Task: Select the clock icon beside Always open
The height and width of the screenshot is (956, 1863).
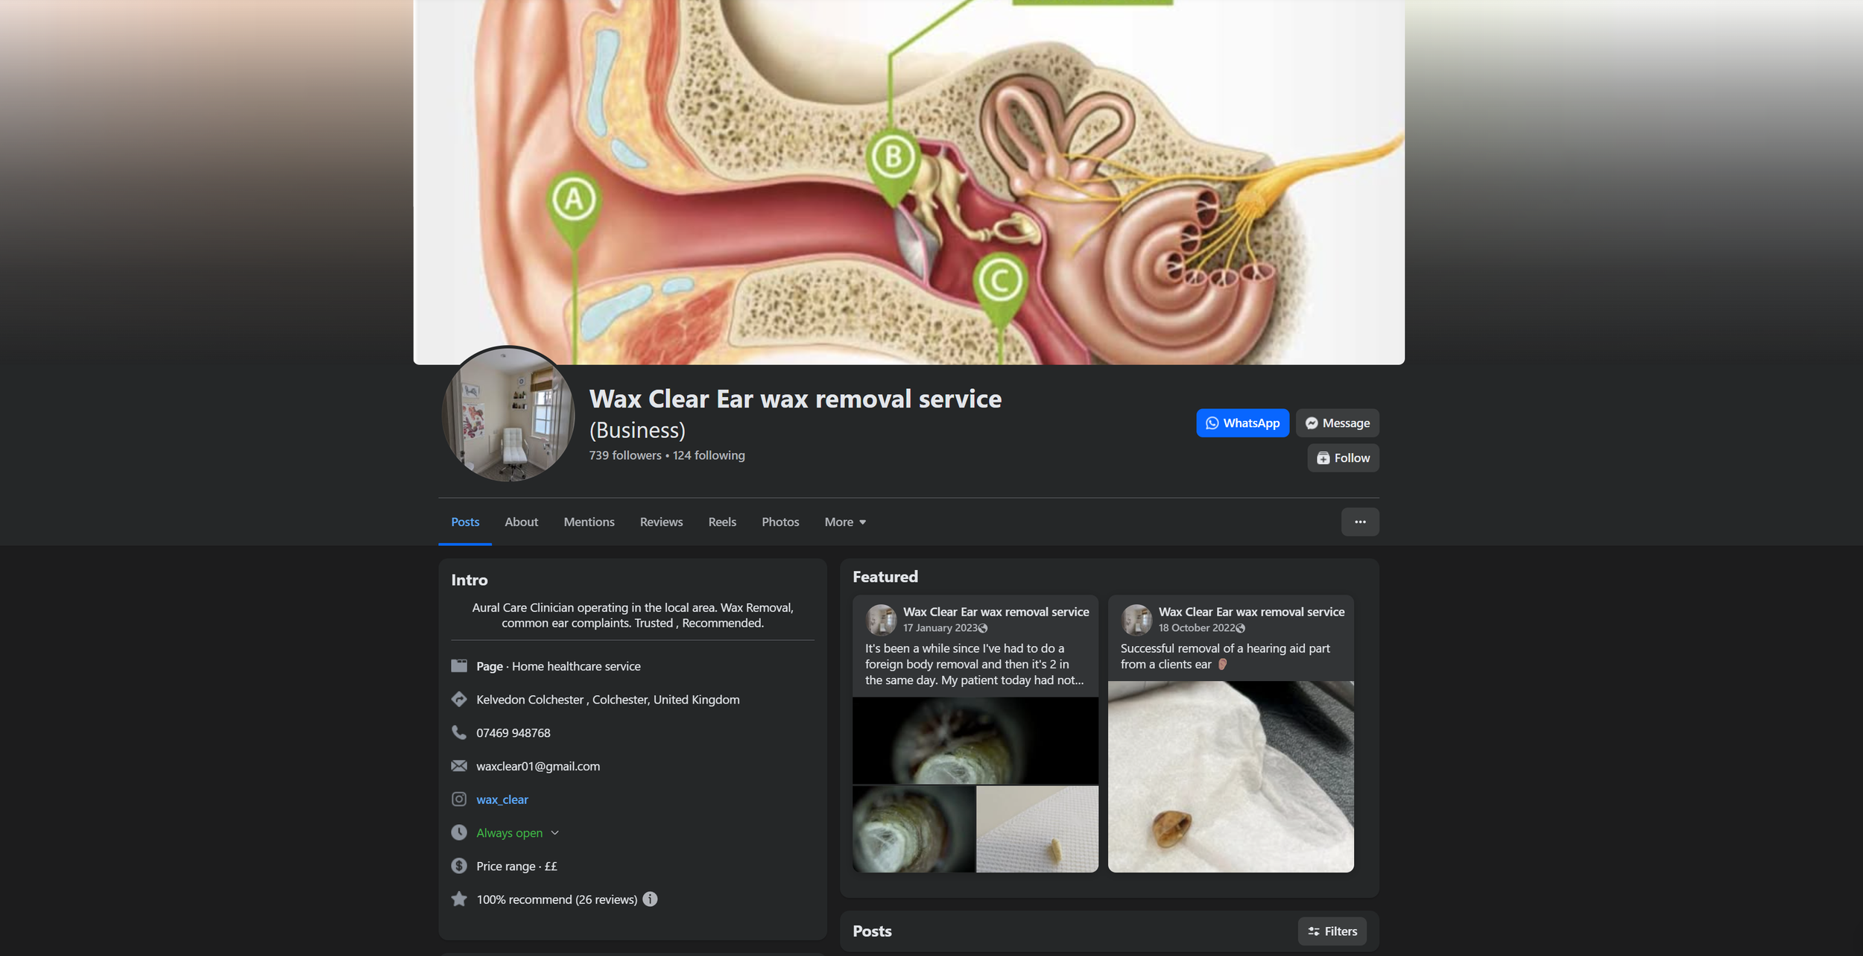Action: pyautogui.click(x=460, y=832)
